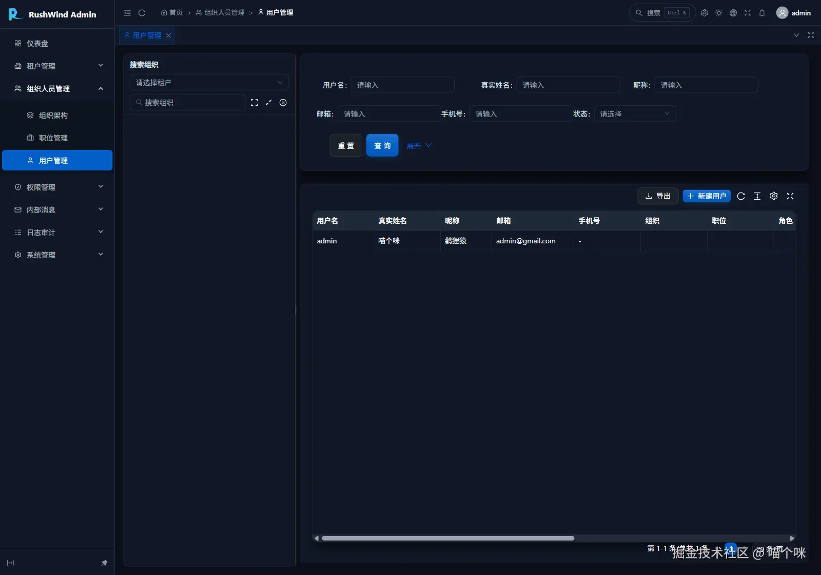
Task: Focus the 搜索组织 search field
Action: 188,103
